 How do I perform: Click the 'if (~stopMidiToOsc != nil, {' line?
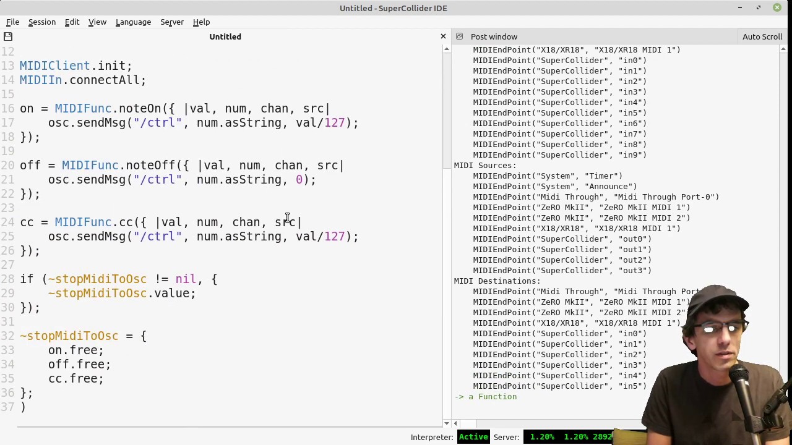pyautogui.click(x=119, y=279)
